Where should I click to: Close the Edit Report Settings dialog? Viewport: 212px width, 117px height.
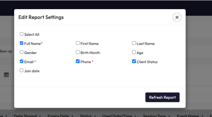click(x=177, y=17)
